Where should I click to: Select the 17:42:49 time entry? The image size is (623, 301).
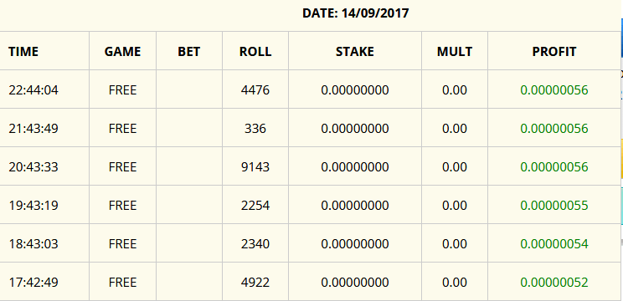pyautogui.click(x=33, y=283)
